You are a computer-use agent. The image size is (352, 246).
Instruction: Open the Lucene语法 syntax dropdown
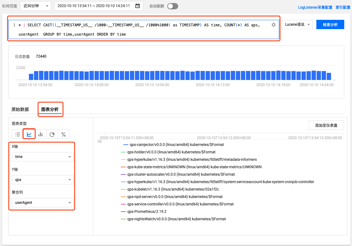(x=297, y=24)
